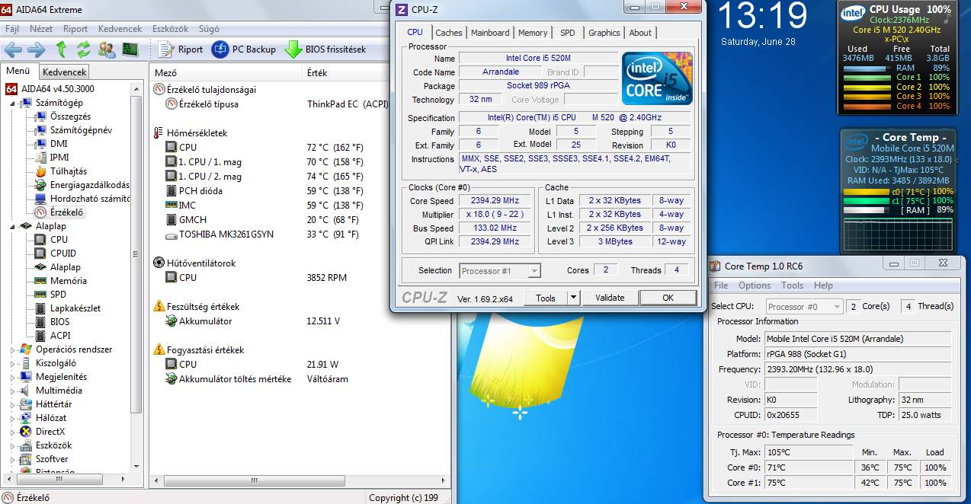The image size is (971, 504).
Task: Switch to CPU-Z SPD tab
Action: click(568, 33)
